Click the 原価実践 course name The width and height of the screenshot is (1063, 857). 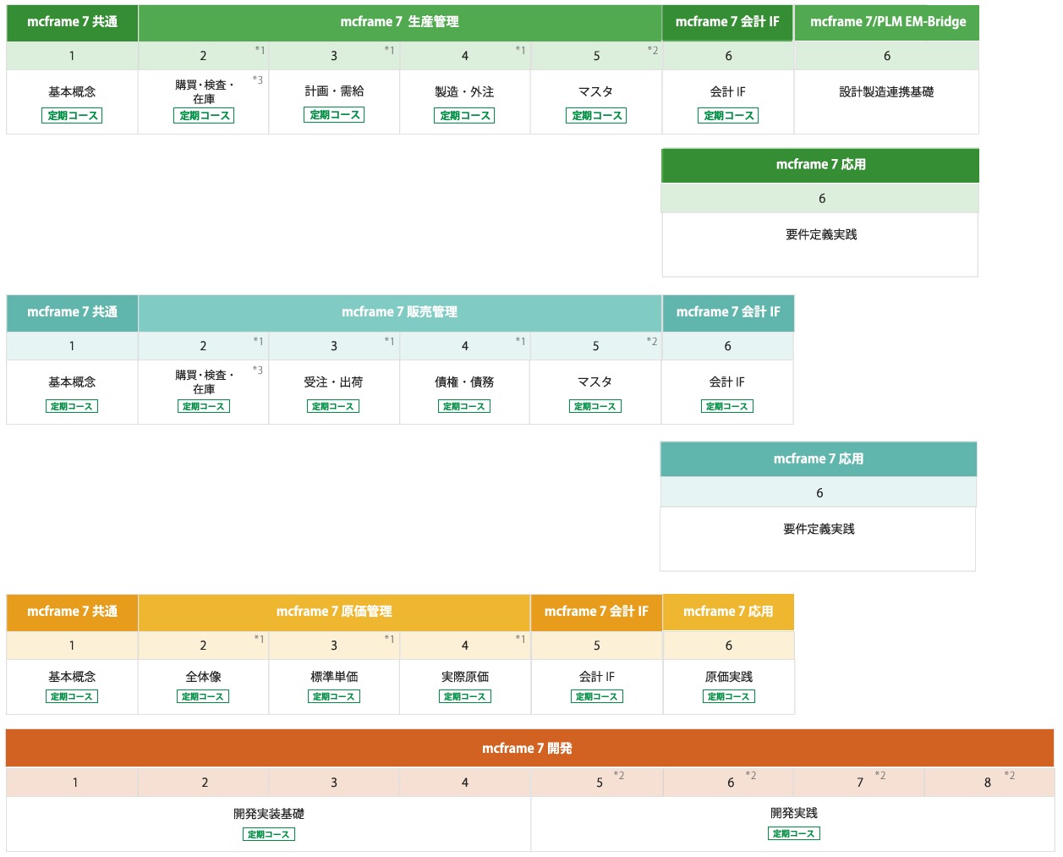pyautogui.click(x=729, y=677)
